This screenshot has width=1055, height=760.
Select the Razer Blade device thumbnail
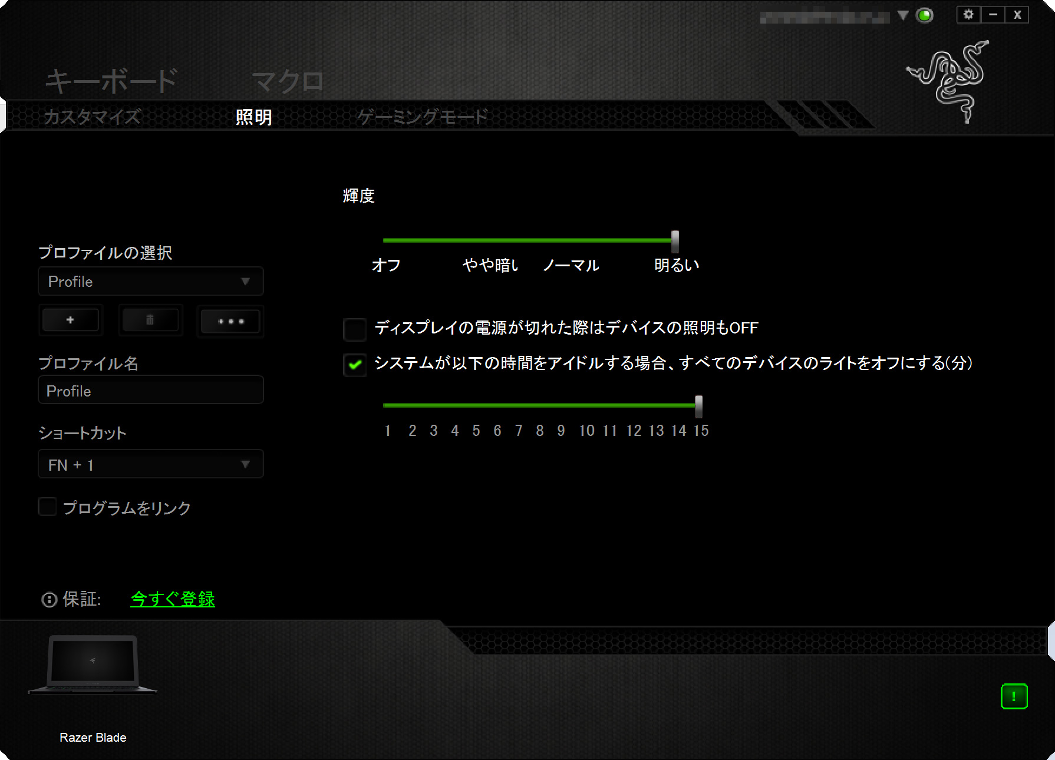(x=93, y=666)
